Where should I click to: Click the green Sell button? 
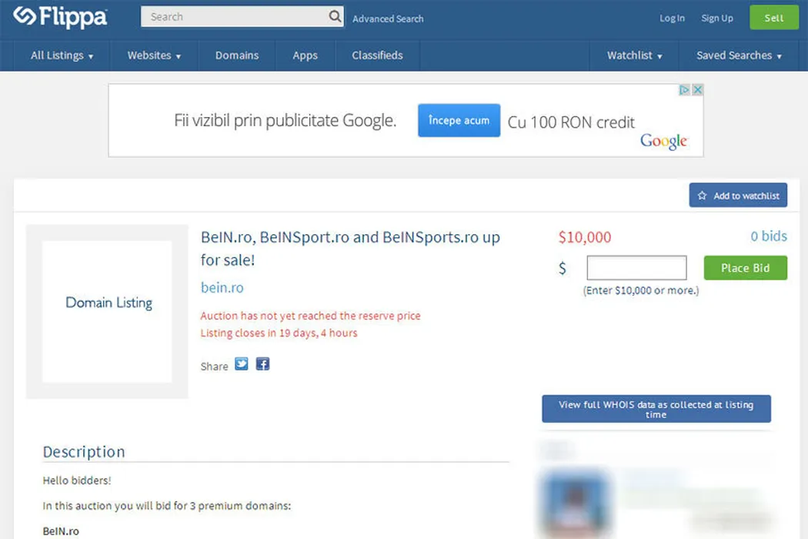click(x=774, y=18)
